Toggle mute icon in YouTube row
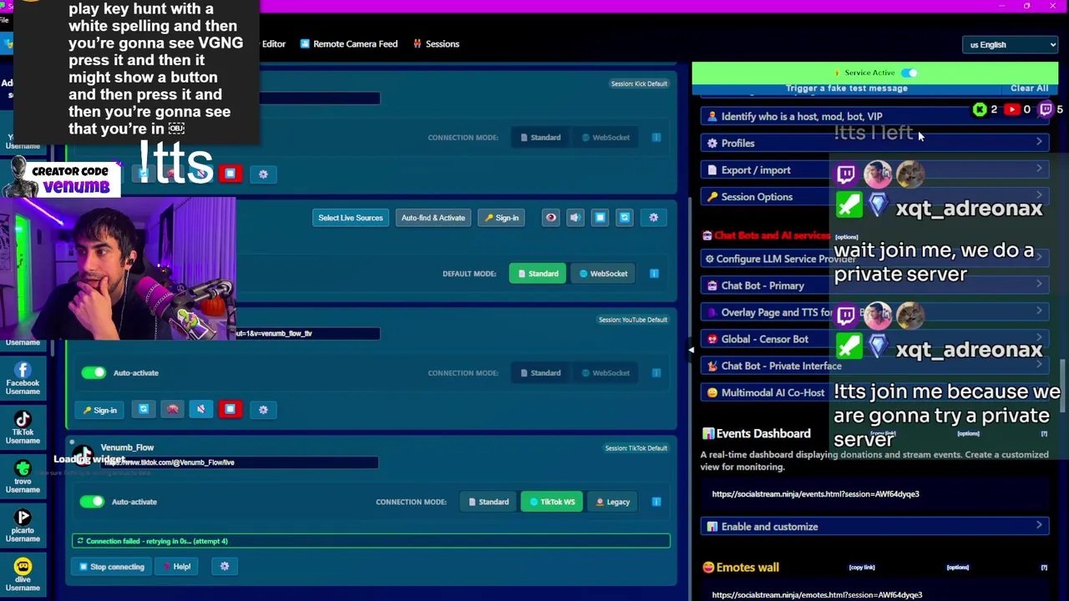1069x601 pixels. [x=200, y=410]
